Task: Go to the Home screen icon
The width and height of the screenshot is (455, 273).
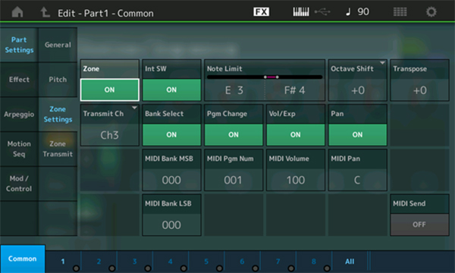Action: (17, 12)
